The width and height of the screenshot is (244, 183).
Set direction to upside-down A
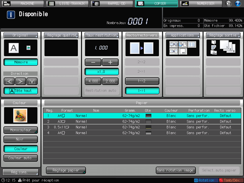tap(32, 81)
